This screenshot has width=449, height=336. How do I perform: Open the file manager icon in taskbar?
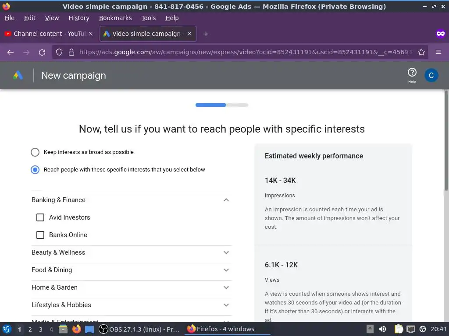point(63,329)
